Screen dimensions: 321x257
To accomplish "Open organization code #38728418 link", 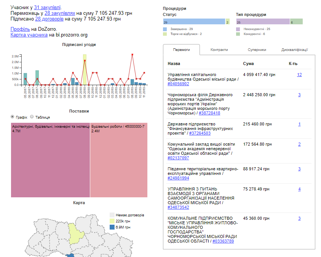I will pos(209,113).
